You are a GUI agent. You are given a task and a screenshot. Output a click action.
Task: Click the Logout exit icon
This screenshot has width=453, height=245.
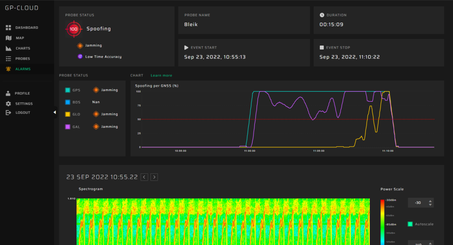click(8, 113)
